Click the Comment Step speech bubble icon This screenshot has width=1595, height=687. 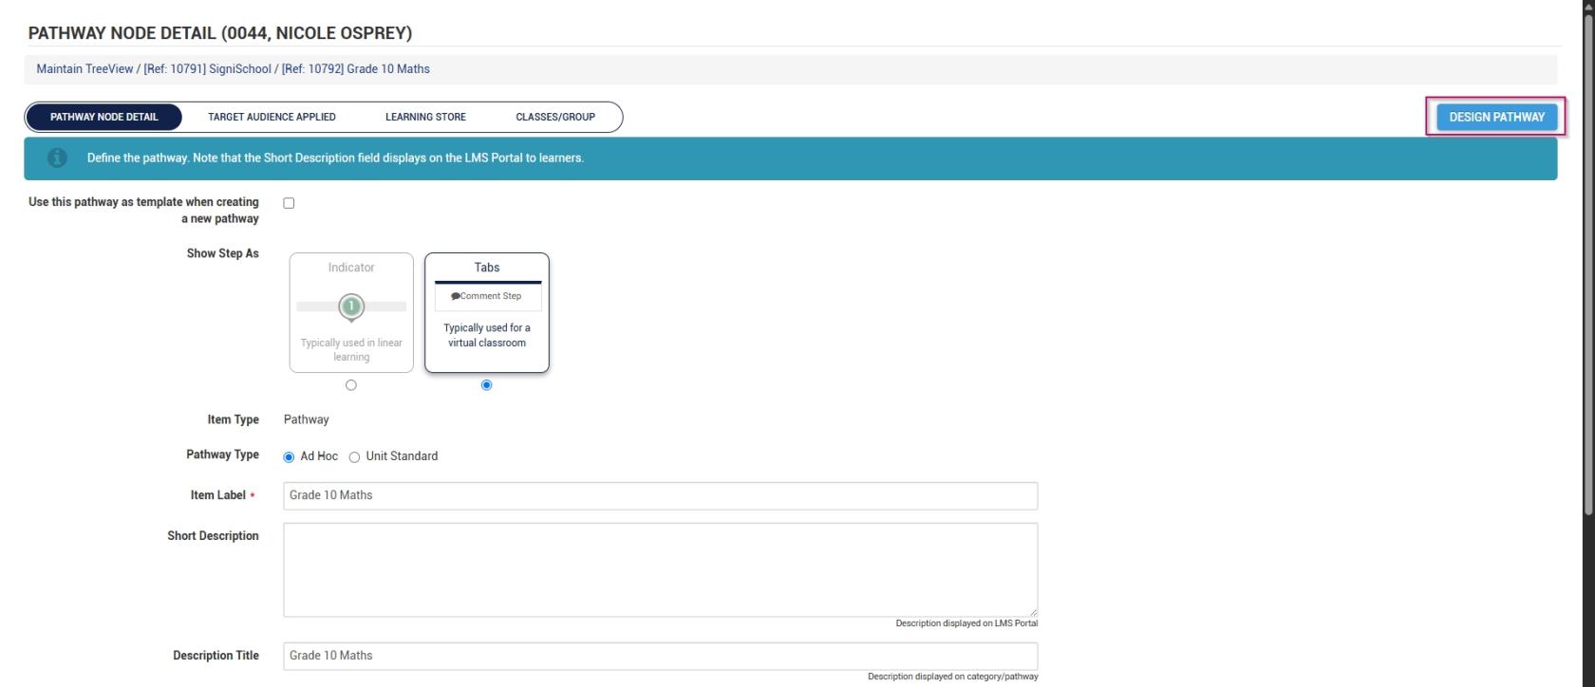[456, 296]
